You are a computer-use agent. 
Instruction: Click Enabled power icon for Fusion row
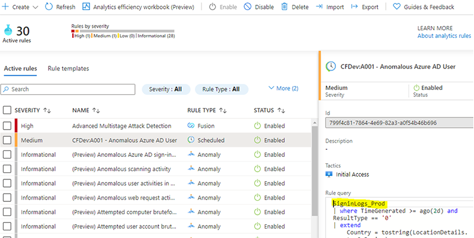257,126
